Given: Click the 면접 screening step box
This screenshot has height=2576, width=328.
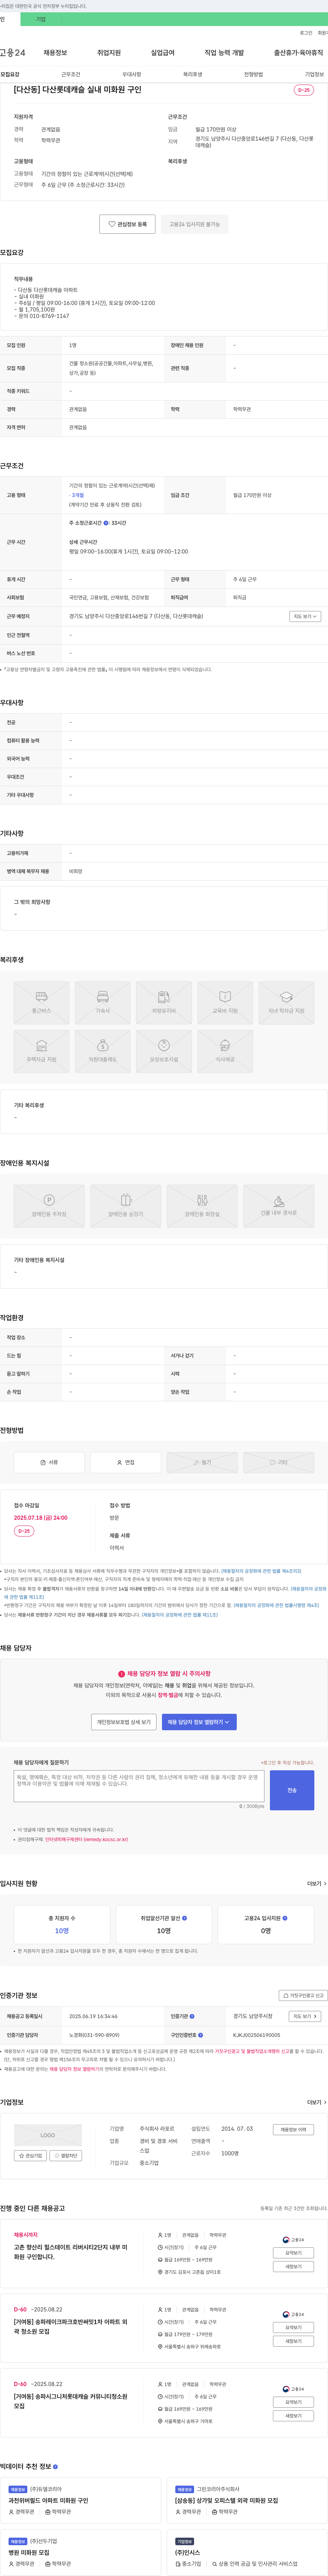Looking at the screenshot, I should pos(126,1462).
